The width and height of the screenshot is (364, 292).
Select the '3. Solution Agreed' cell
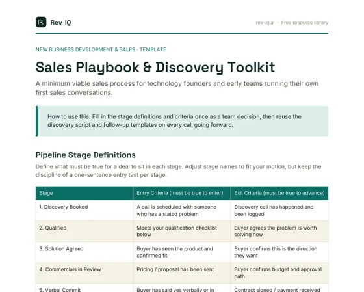tap(84, 252)
